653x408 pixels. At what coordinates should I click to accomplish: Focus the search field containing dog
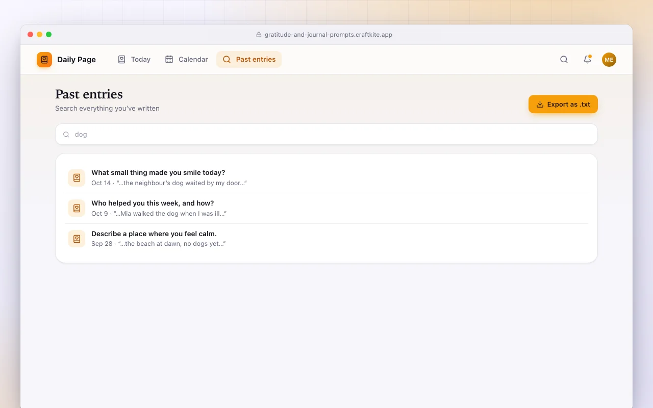tap(326, 134)
